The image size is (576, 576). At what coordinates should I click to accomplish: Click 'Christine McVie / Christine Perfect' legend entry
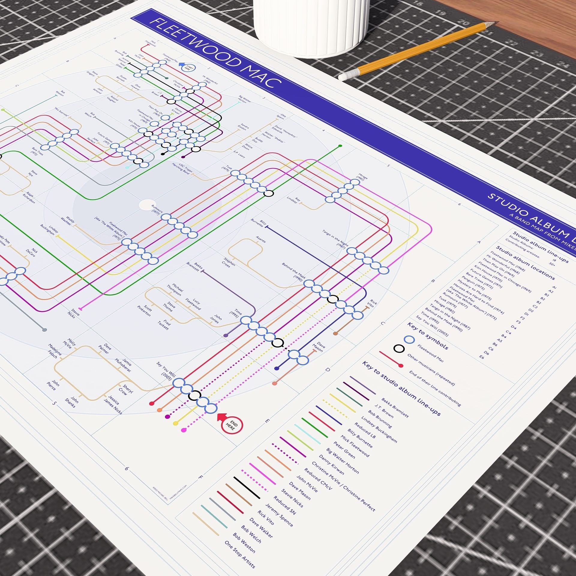coord(343,486)
